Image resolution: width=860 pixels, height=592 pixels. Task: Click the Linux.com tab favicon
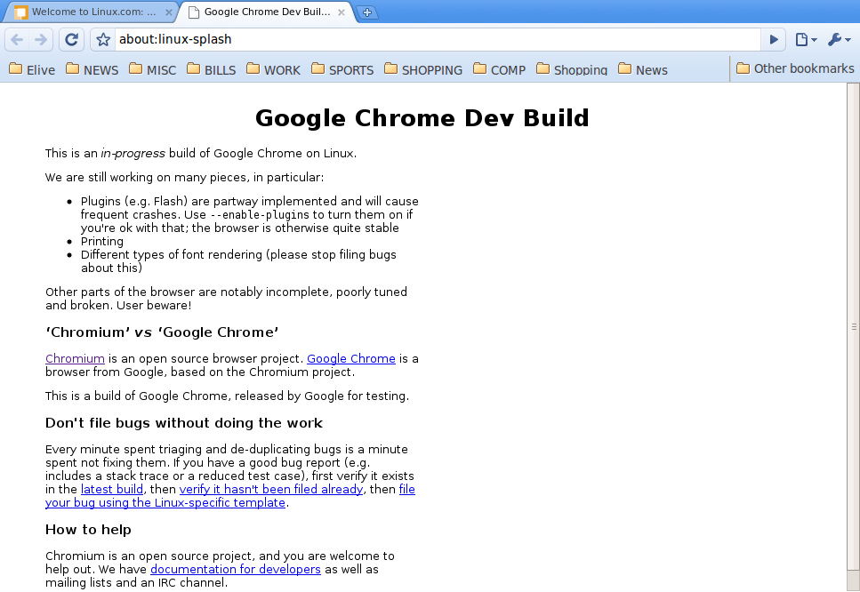(20, 12)
